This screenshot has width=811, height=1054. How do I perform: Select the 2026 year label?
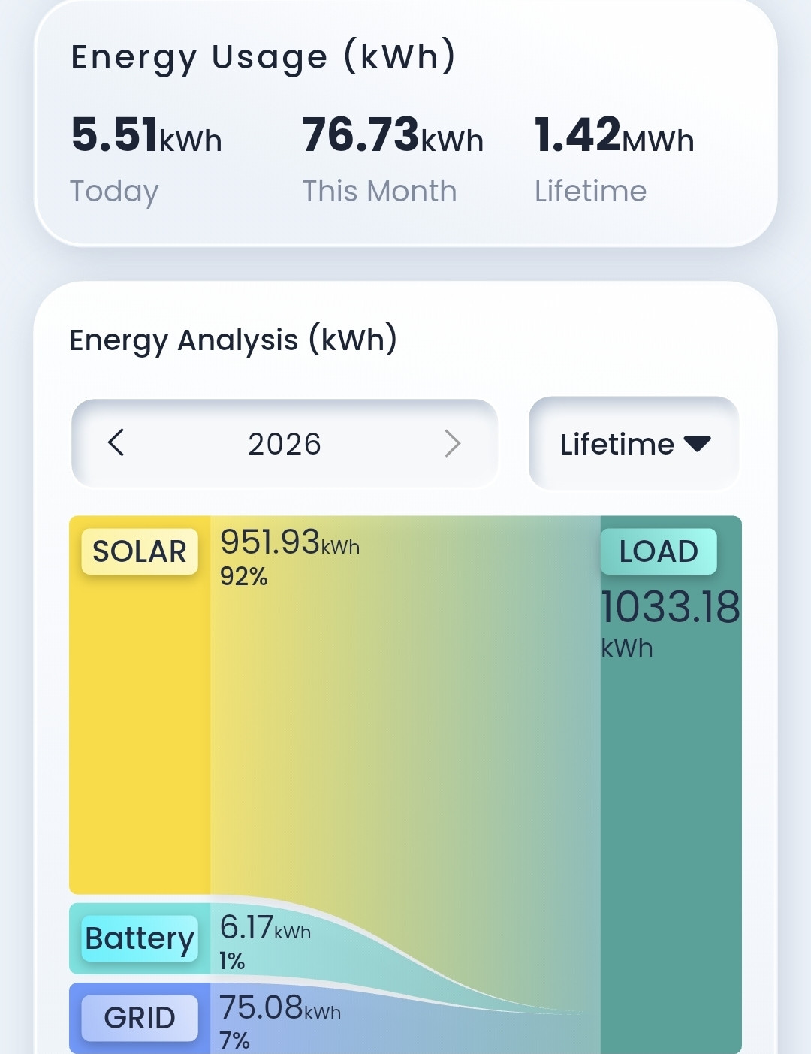[x=285, y=444]
